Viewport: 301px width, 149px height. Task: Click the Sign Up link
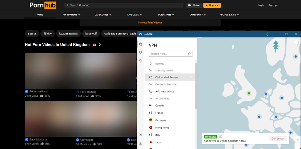(x=272, y=5)
